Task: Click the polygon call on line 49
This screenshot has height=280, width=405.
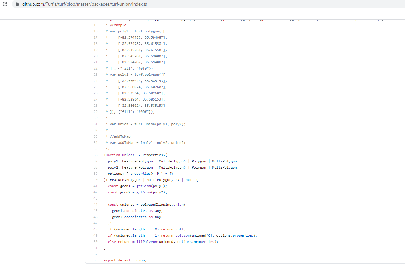Action: [x=182, y=235]
